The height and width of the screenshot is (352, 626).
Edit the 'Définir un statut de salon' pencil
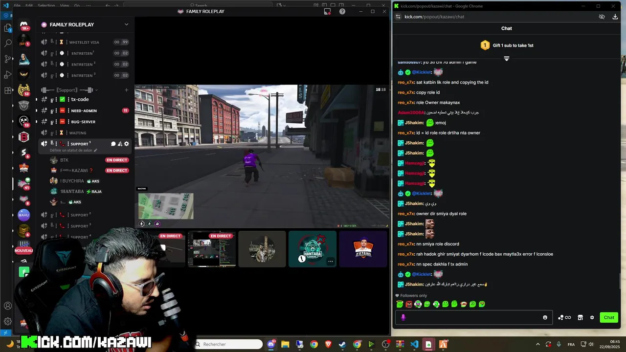pyautogui.click(x=95, y=151)
